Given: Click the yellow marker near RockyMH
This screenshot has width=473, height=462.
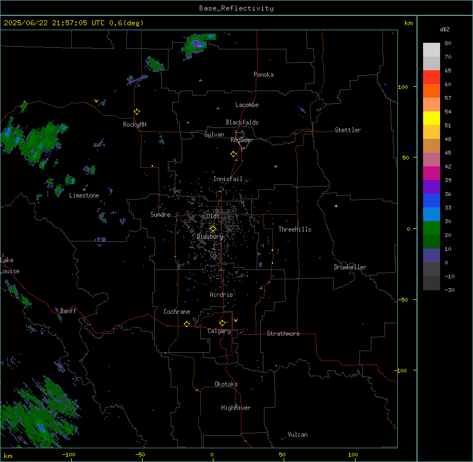Looking at the screenshot, I should pos(137,112).
